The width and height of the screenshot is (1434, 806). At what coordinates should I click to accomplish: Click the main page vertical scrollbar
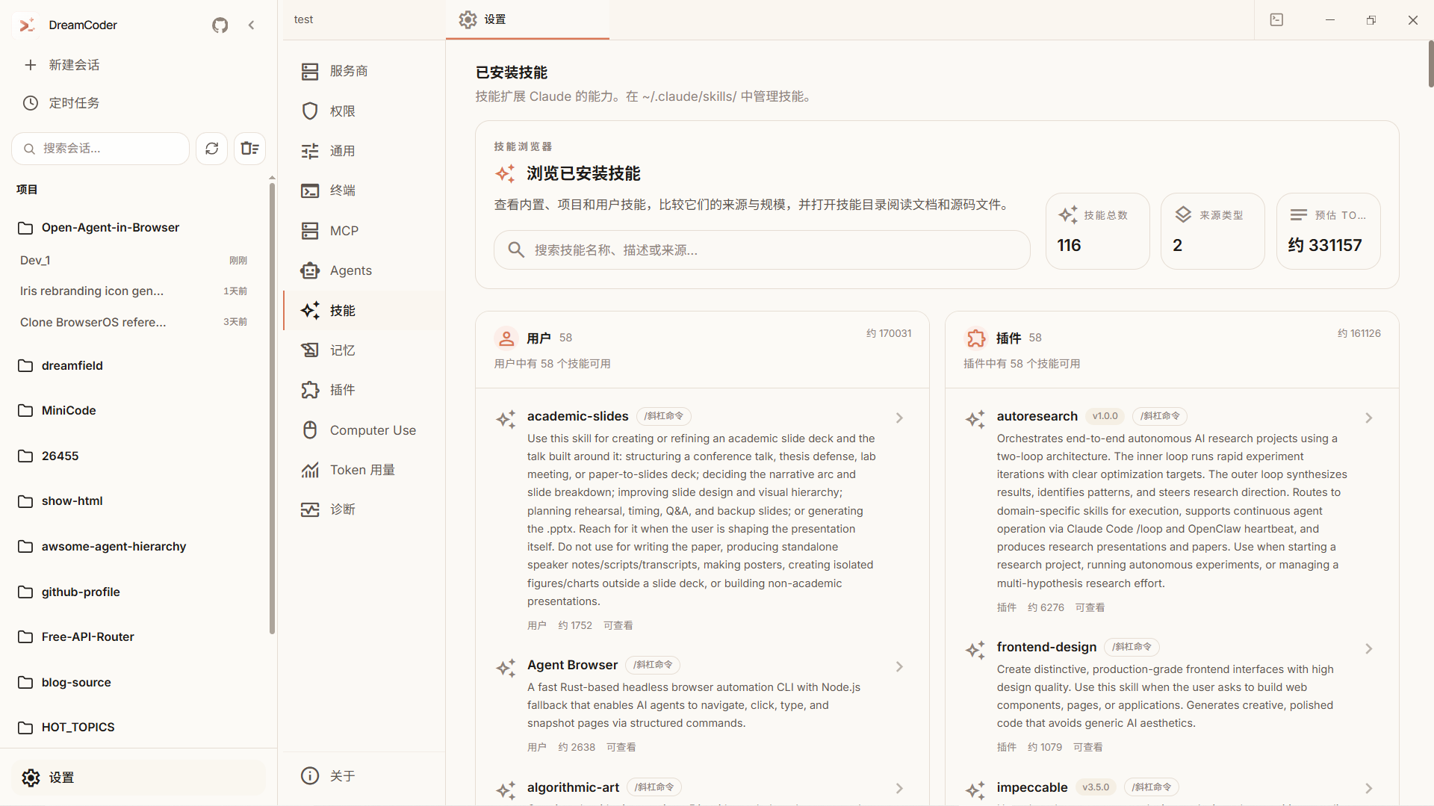1430,63
